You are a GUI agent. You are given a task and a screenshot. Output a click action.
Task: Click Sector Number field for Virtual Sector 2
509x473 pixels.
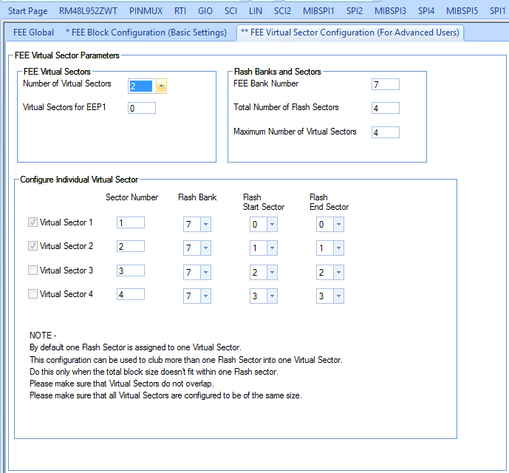(131, 246)
